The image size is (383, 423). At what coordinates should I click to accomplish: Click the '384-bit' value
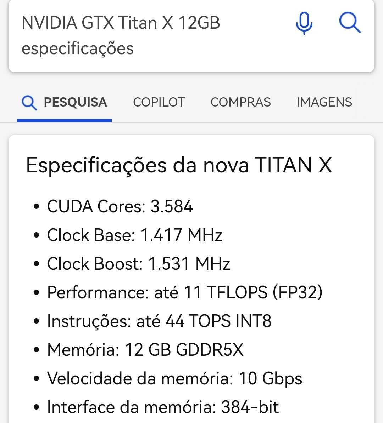tap(250, 407)
